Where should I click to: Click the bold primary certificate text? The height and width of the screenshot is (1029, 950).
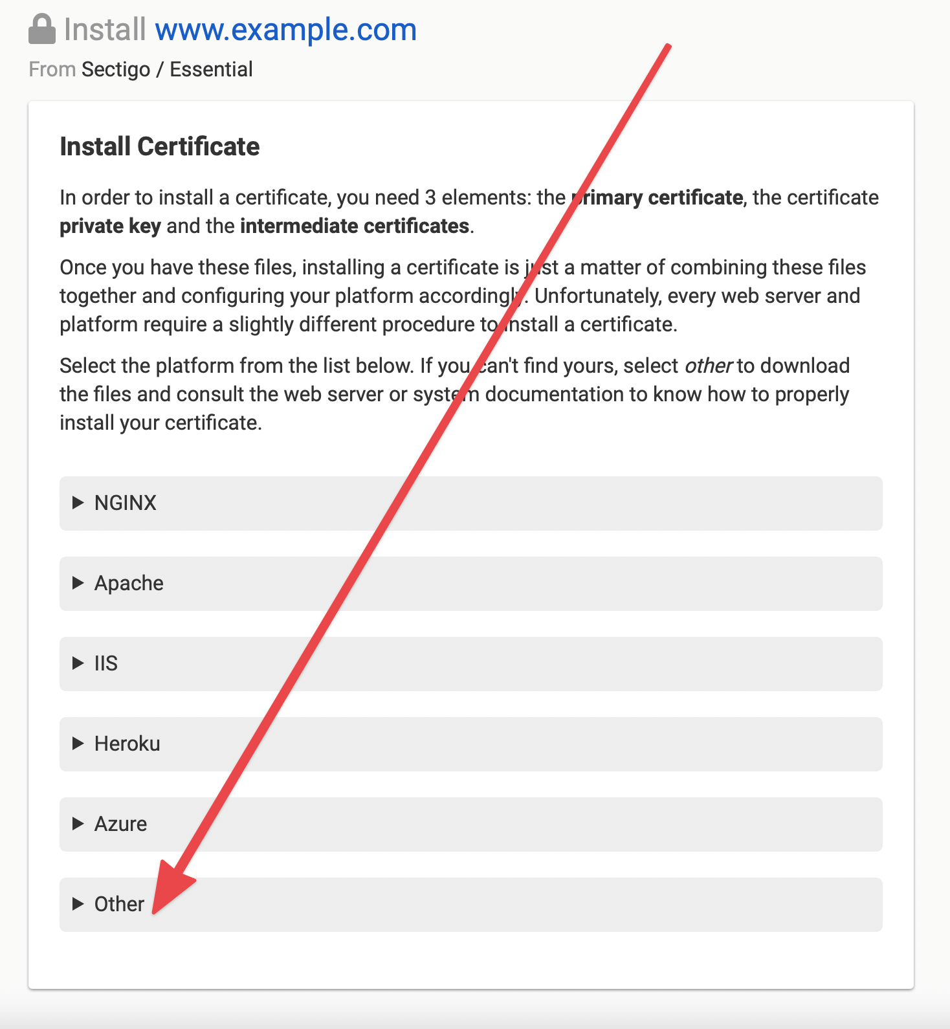click(657, 197)
